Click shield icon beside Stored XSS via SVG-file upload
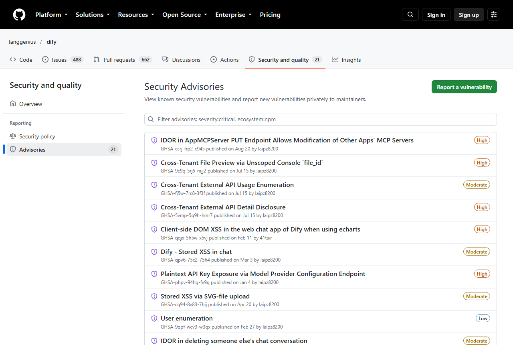513x345 pixels. coord(154,296)
